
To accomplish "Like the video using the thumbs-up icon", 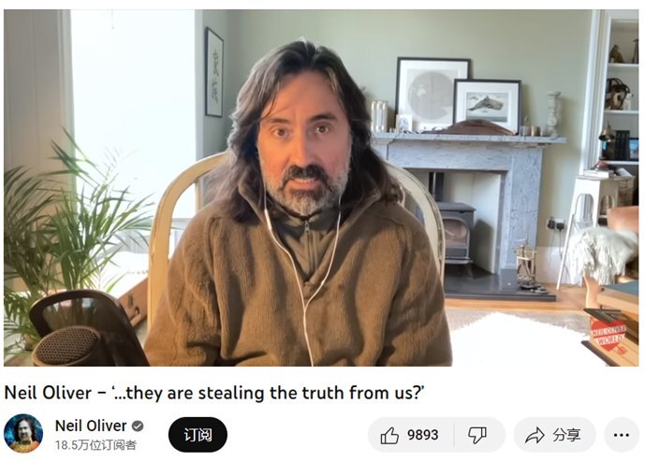I will 389,435.
